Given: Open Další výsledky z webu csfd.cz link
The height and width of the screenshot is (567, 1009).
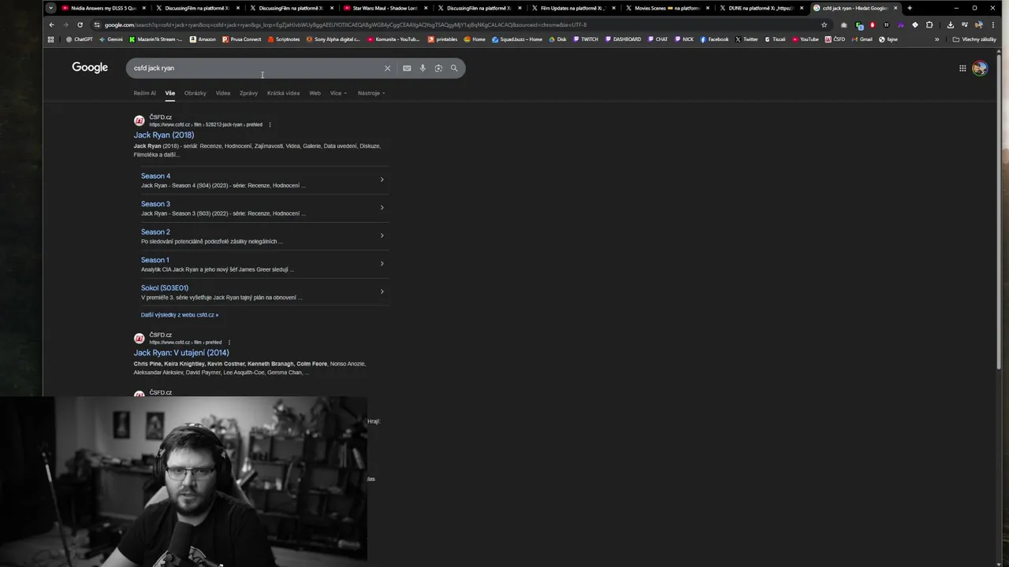Looking at the screenshot, I should pos(180,315).
